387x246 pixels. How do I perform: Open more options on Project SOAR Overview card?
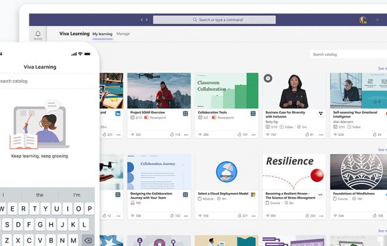(186, 135)
